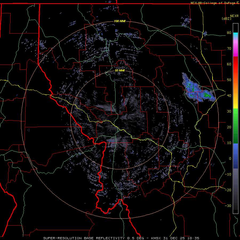Click the 70 value on dBZ scale

tap(229, 49)
